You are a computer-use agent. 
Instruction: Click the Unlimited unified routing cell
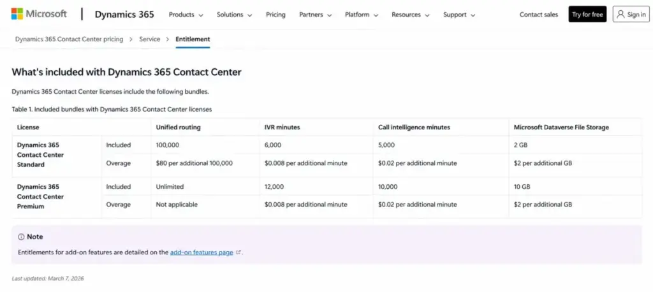(170, 187)
